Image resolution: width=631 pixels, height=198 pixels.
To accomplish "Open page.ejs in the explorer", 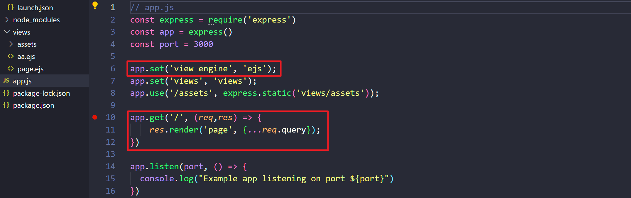I will (30, 69).
